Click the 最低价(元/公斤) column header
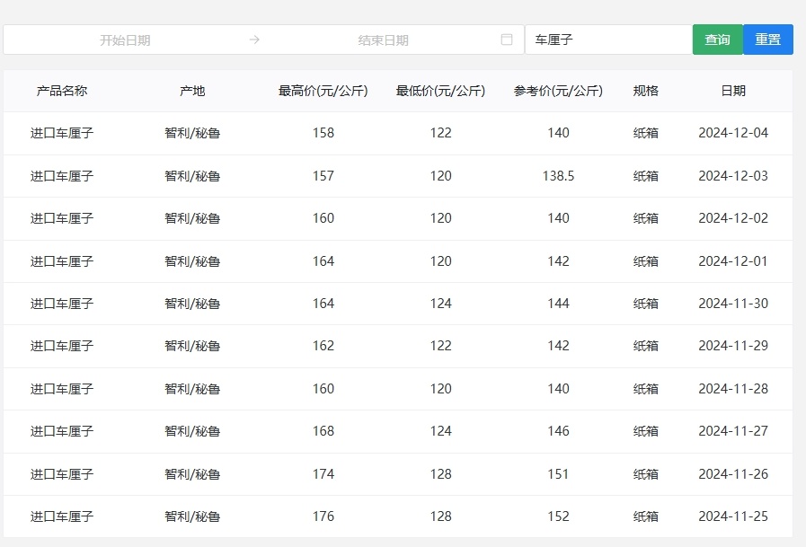This screenshot has height=547, width=806. pyautogui.click(x=440, y=90)
